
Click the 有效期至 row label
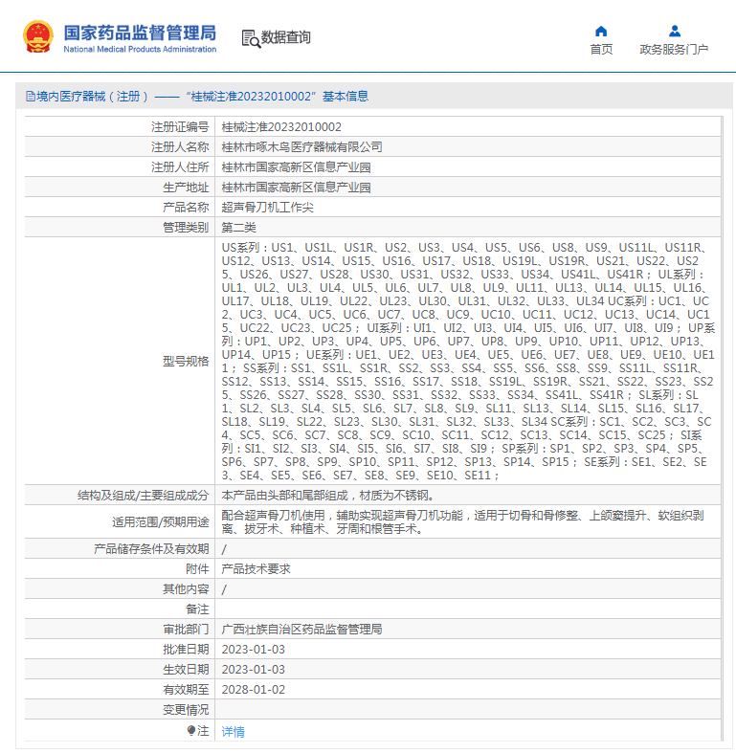coord(186,690)
